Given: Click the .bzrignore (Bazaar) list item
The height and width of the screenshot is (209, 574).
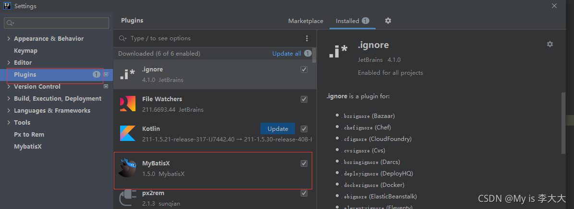Looking at the screenshot, I should pos(369,116).
